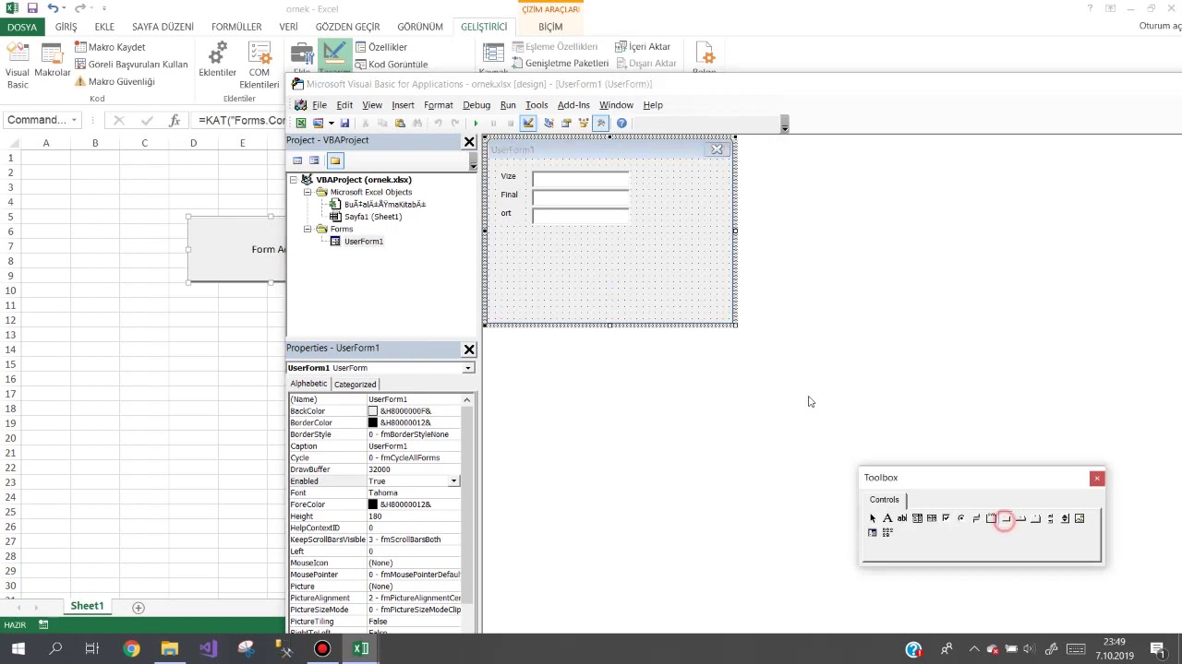The height and width of the screenshot is (664, 1182).
Task: Open the Insert menu in VBA editor
Action: pos(403,105)
